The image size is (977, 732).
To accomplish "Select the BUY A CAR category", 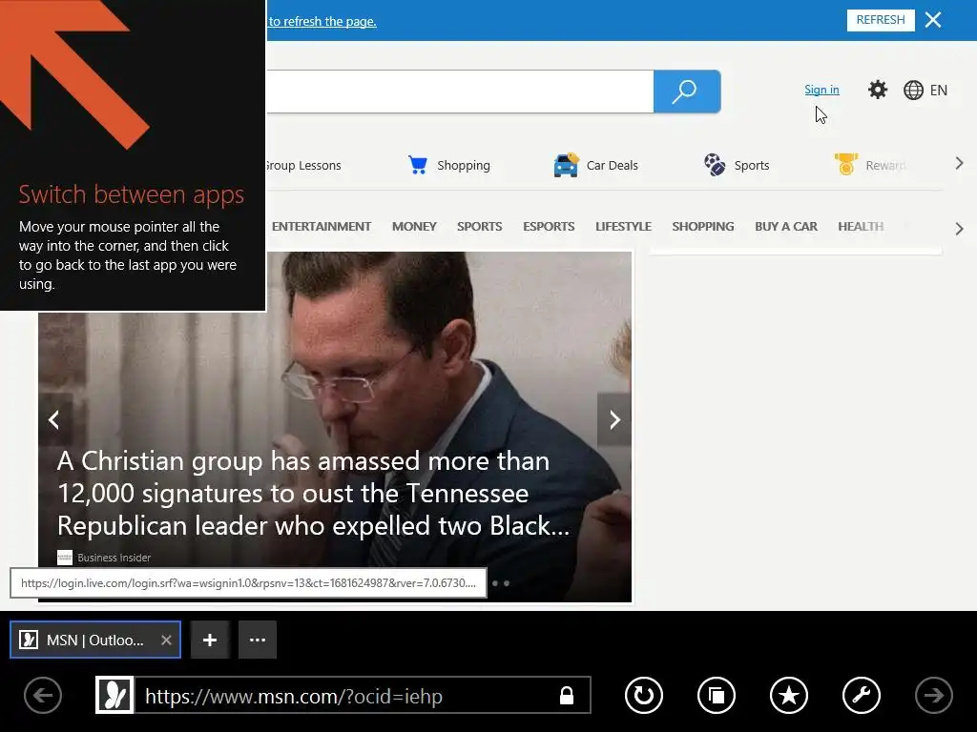I will coord(786,227).
